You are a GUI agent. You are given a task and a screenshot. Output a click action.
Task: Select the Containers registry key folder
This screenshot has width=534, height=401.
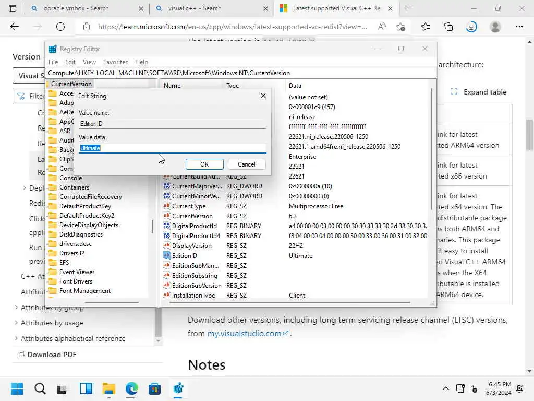(x=74, y=187)
